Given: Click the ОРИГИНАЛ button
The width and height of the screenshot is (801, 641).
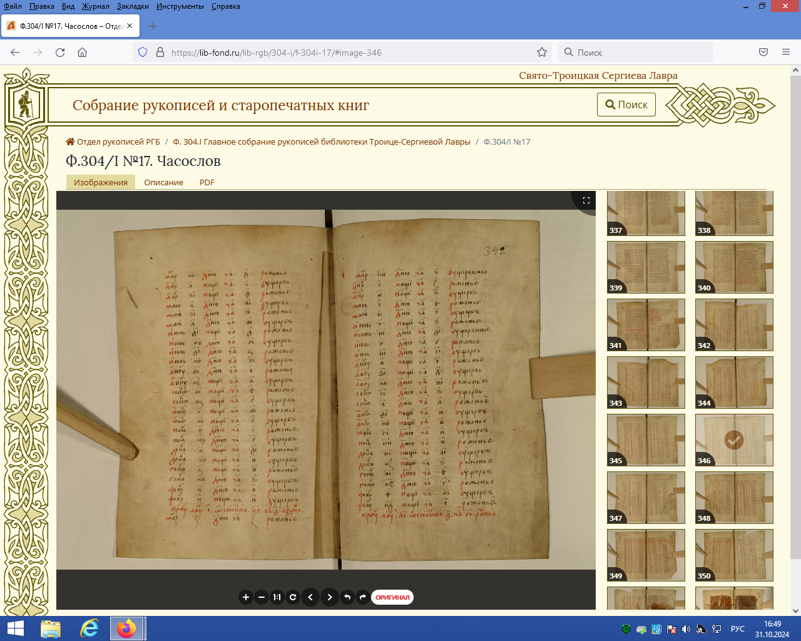Looking at the screenshot, I should [x=392, y=597].
